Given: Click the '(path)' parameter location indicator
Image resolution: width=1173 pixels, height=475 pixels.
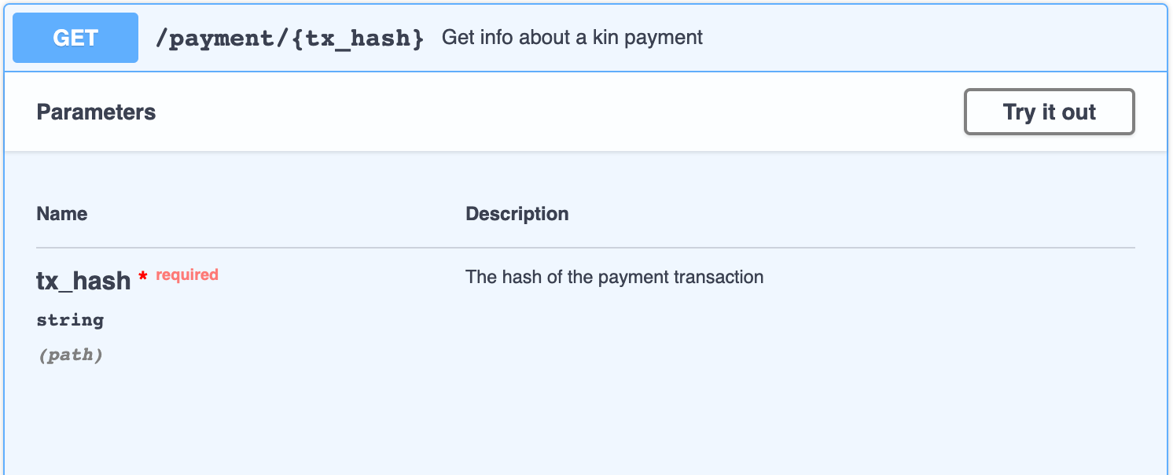Looking at the screenshot, I should 70,354.
